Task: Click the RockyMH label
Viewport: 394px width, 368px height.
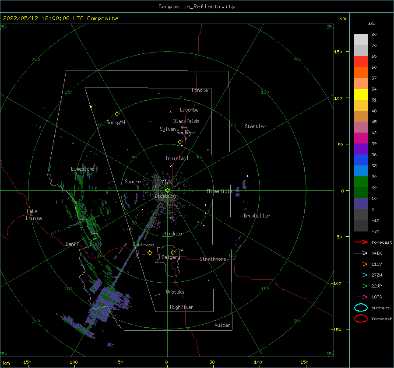Action: tap(116, 123)
